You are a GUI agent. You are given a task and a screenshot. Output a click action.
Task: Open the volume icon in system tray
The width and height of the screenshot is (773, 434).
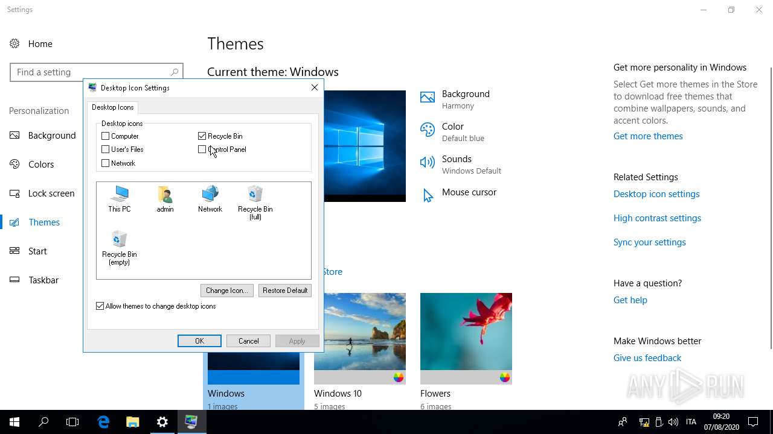click(x=673, y=422)
